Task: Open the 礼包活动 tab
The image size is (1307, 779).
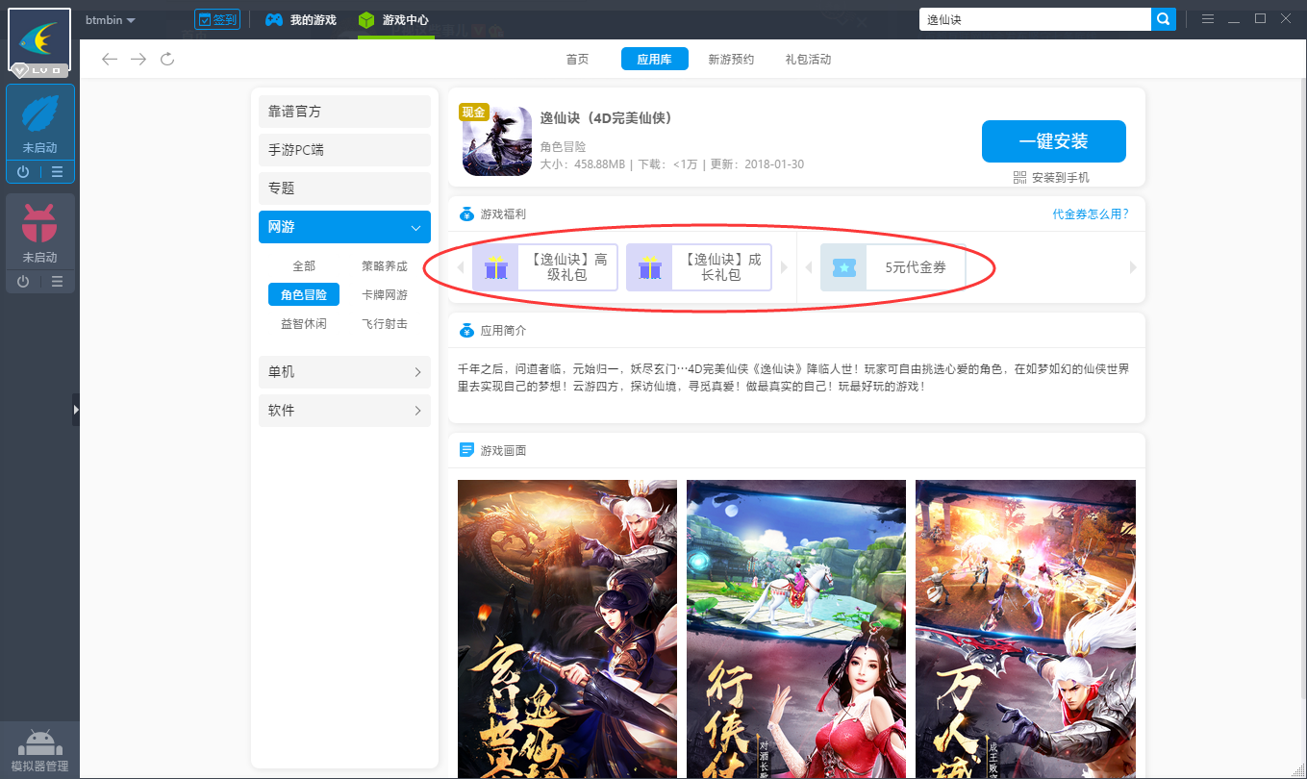Action: click(808, 60)
